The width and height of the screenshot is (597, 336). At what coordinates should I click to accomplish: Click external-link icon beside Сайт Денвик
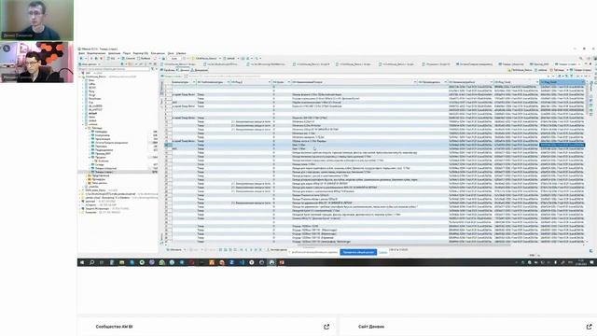click(x=589, y=327)
